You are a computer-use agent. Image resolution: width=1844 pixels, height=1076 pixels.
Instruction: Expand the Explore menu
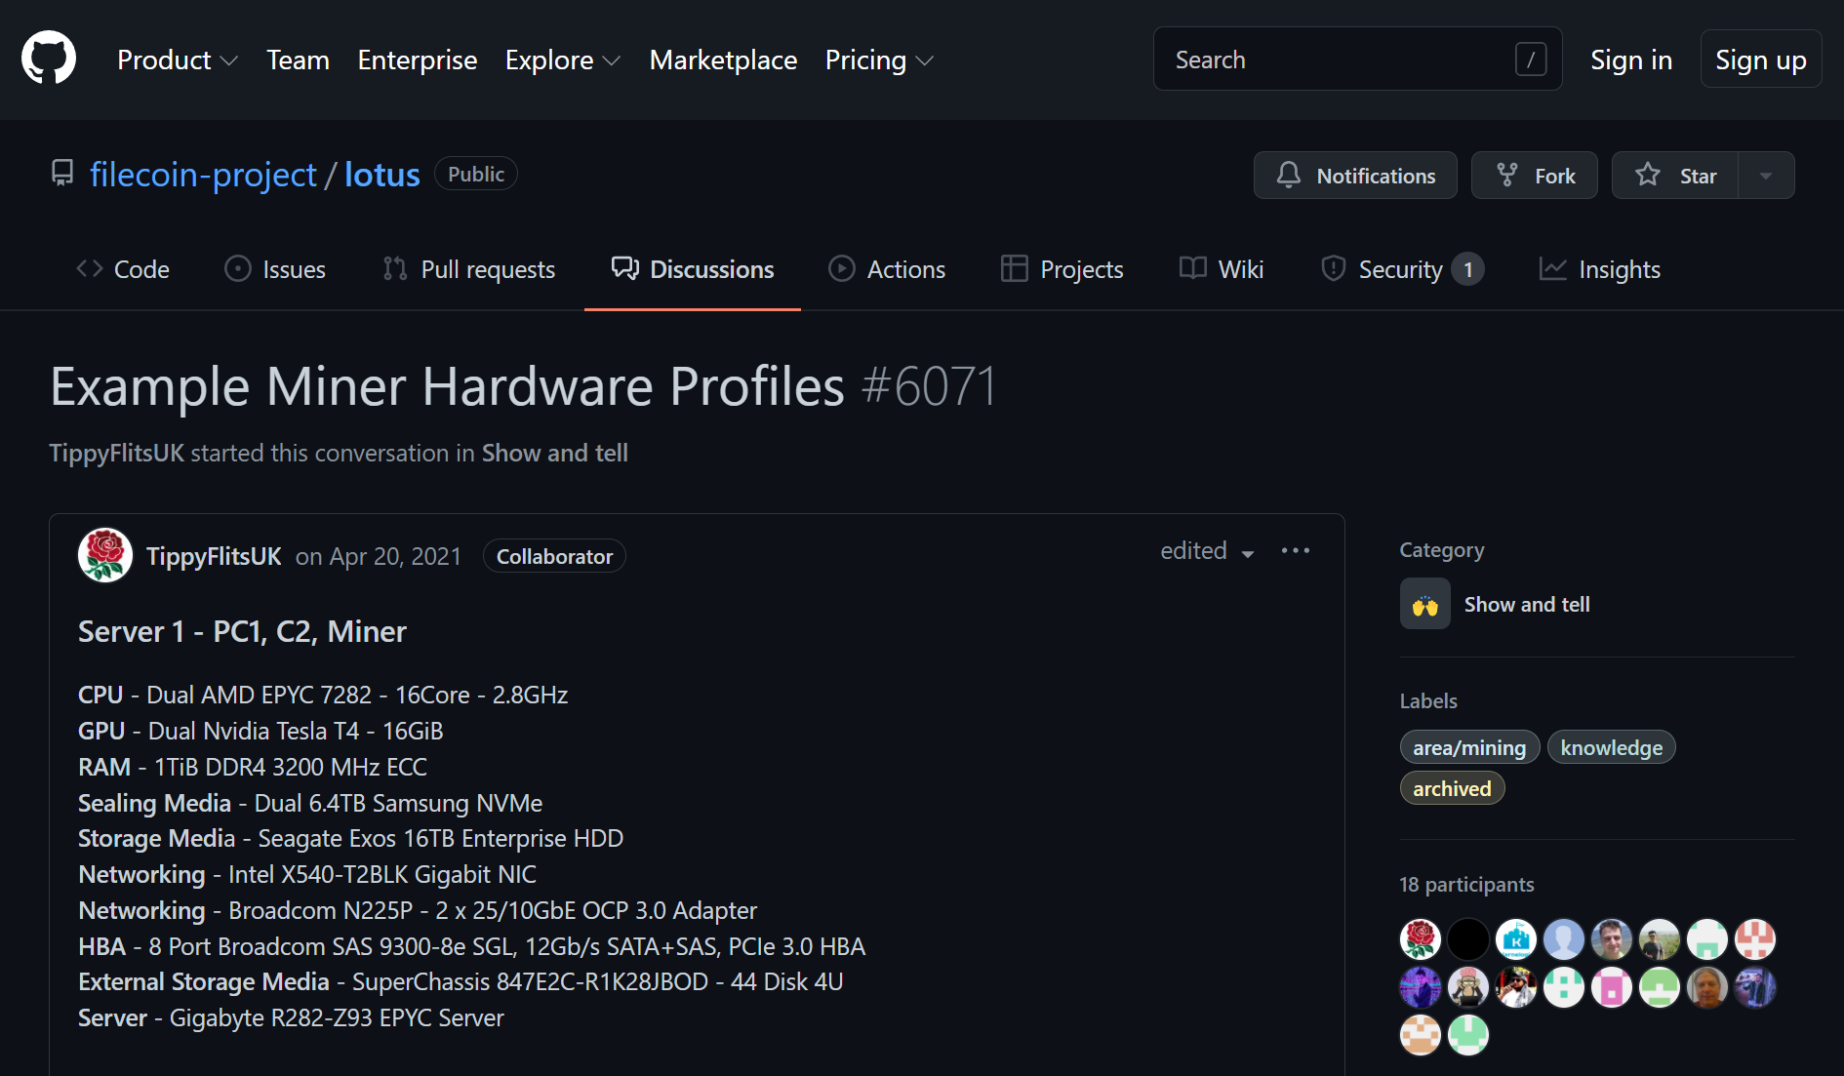pyautogui.click(x=562, y=60)
